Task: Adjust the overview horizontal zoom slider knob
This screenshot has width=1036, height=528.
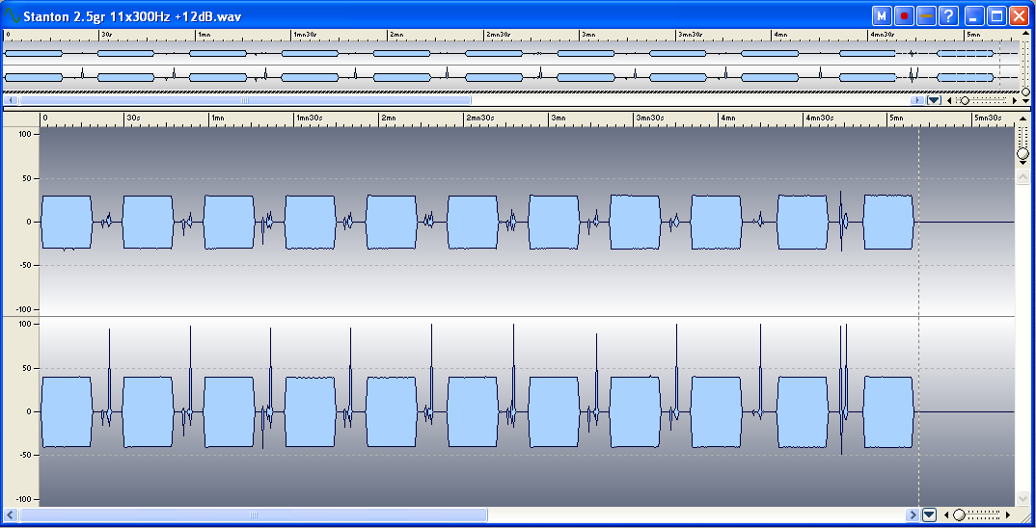Action: coord(965,100)
